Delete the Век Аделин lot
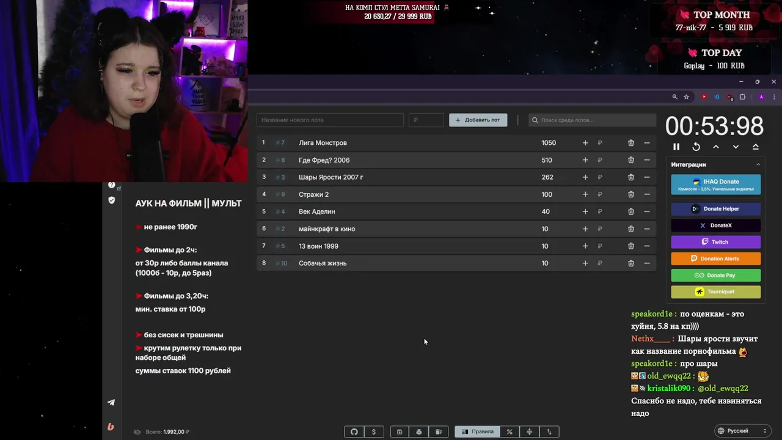782x440 pixels. [x=631, y=211]
